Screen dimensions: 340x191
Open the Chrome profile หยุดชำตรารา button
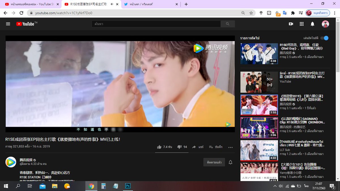click(318, 13)
